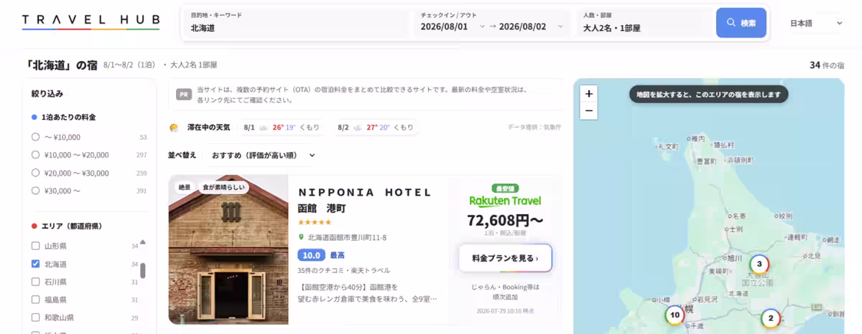
Task: Click the blue 検索 search button
Action: [741, 23]
